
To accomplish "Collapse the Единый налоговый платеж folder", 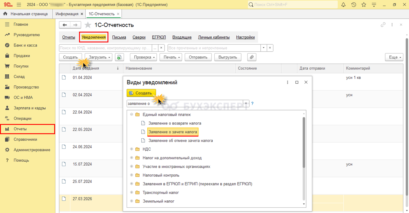I will 131,115.
